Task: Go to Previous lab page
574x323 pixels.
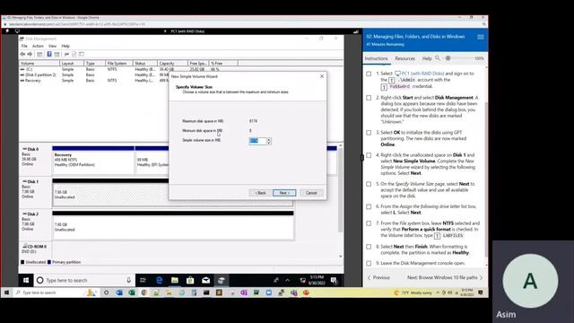Action: [x=378, y=277]
